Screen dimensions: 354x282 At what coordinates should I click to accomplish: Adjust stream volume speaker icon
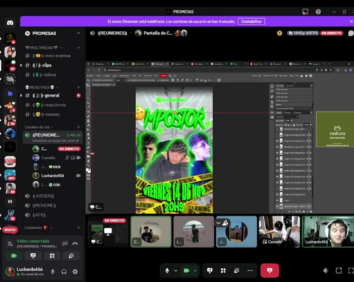[x=325, y=271]
